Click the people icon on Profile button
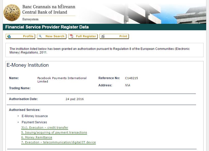 pos(9,36)
